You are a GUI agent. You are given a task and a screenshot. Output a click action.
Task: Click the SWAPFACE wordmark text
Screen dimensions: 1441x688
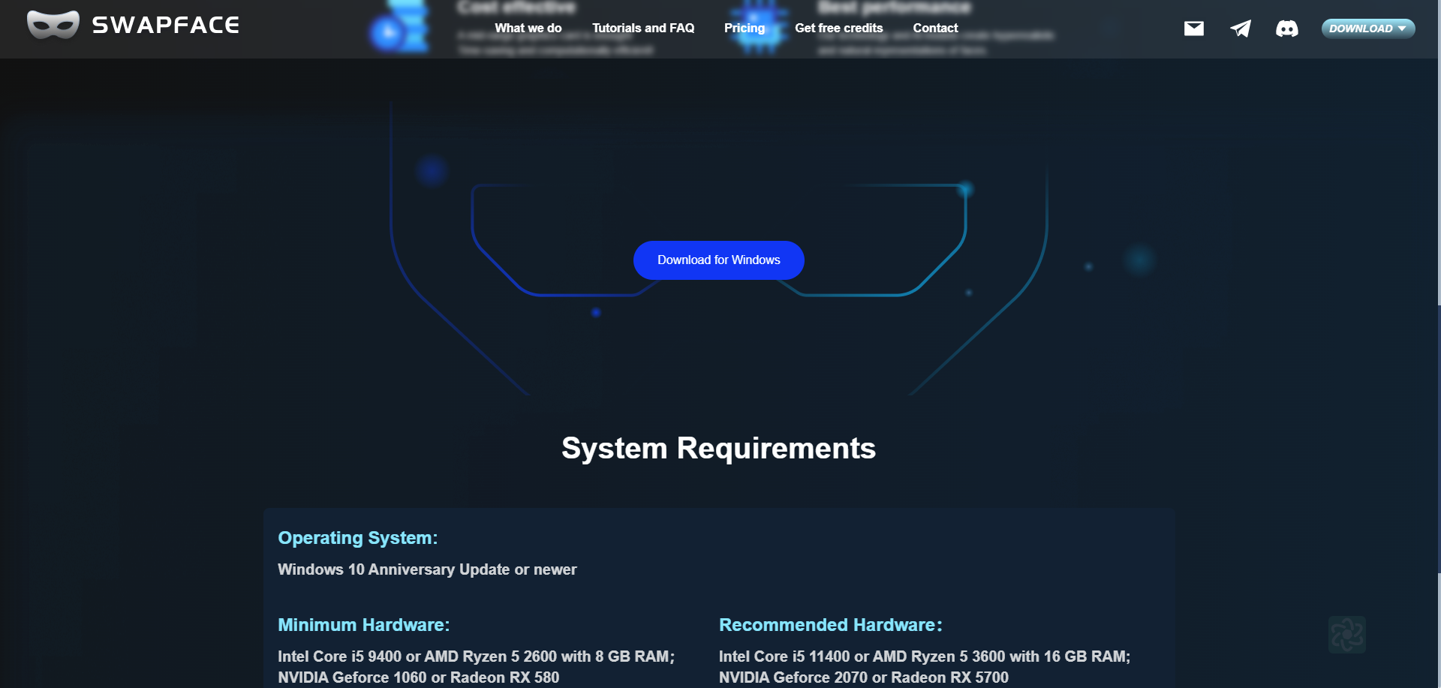pyautogui.click(x=165, y=25)
